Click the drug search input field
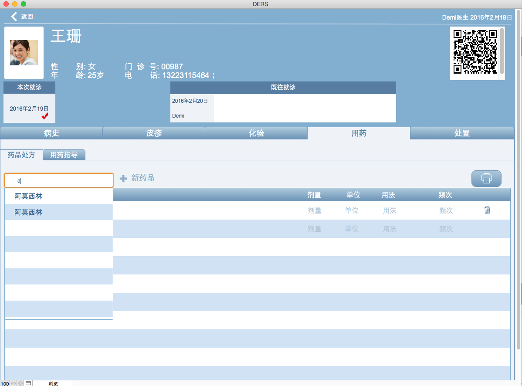 59,180
